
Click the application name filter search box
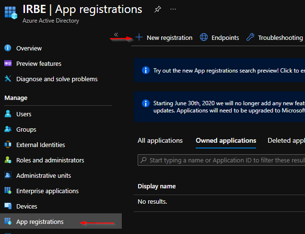(222, 160)
